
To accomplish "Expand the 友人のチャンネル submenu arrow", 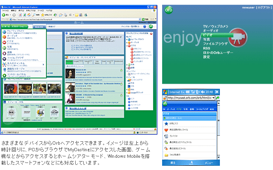I will [43, 64].
